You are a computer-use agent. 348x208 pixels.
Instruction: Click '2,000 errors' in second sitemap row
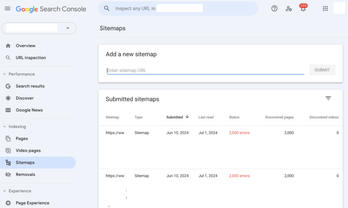(239, 176)
